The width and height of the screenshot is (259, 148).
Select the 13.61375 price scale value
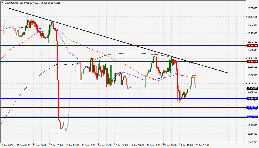[x=252, y=59]
